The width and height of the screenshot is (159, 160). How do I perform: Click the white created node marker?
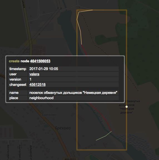[127, 107]
